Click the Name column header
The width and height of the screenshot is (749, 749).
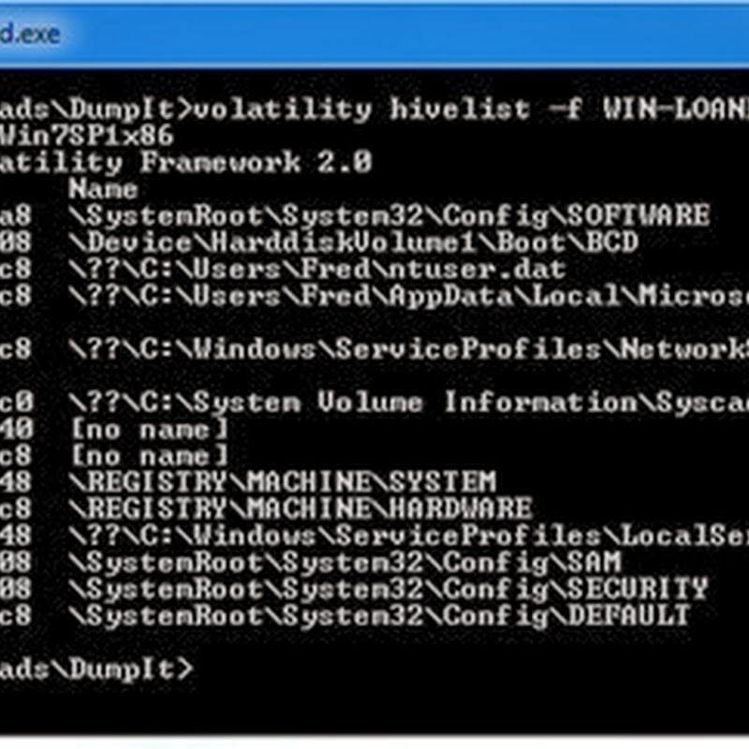(102, 189)
